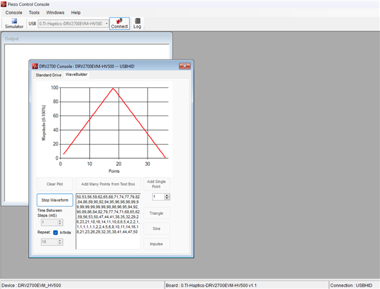Open the Simulator tool
The height and width of the screenshot is (289, 380).
tap(14, 23)
